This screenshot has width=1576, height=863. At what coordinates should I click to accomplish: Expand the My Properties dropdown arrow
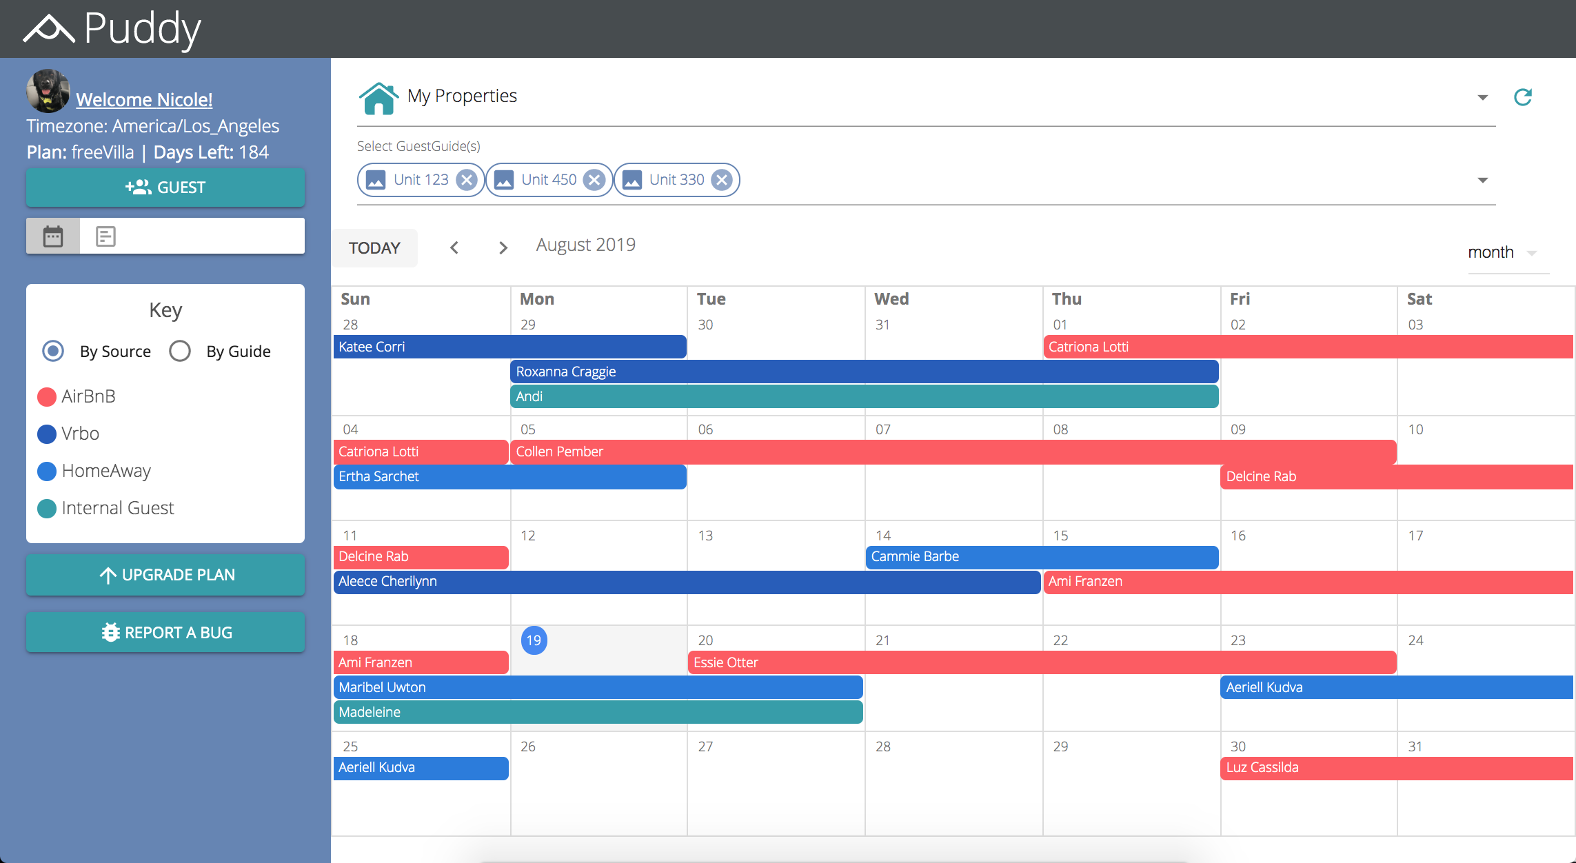(x=1482, y=97)
